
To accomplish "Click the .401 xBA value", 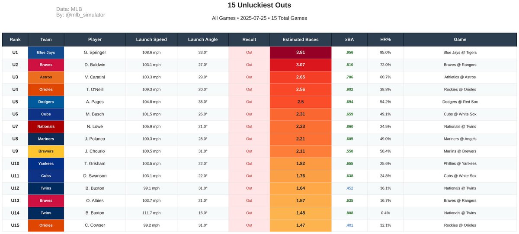I will (349, 225).
